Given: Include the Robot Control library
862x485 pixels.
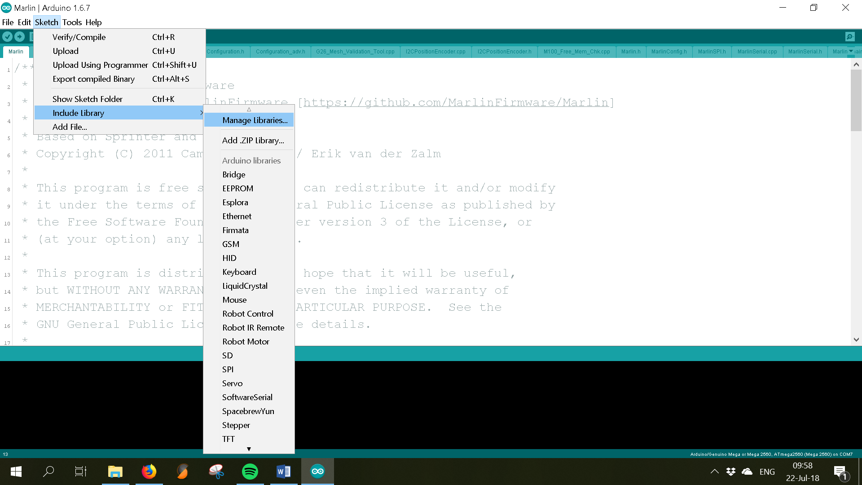Looking at the screenshot, I should [x=249, y=314].
